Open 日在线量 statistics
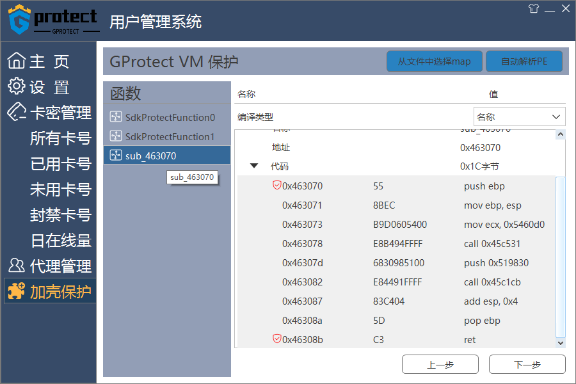This screenshot has height=384, width=576. click(61, 241)
